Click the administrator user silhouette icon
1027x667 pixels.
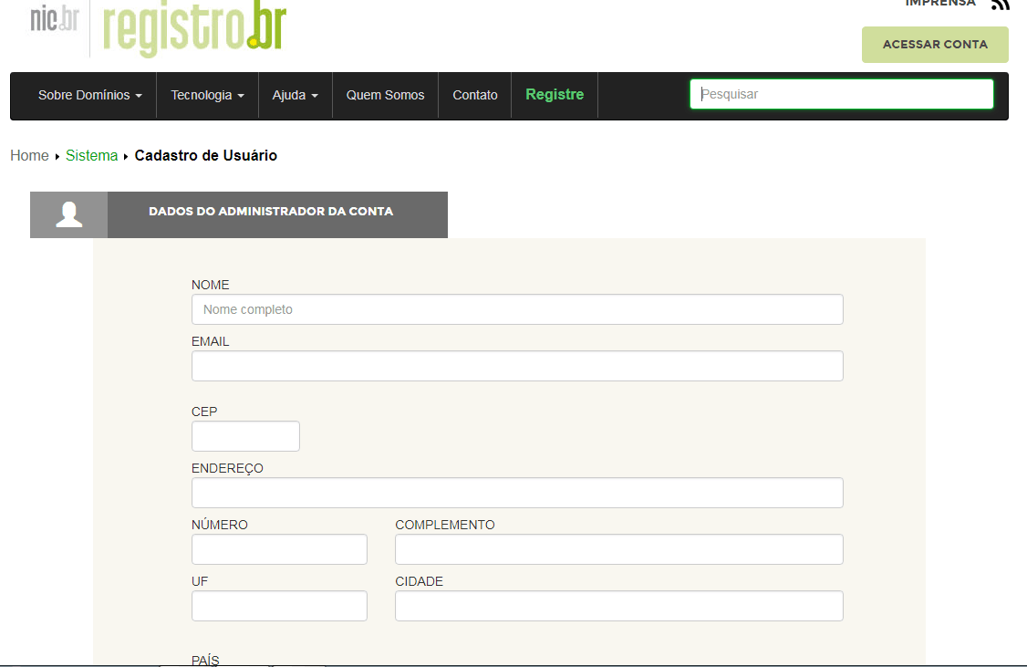68,214
